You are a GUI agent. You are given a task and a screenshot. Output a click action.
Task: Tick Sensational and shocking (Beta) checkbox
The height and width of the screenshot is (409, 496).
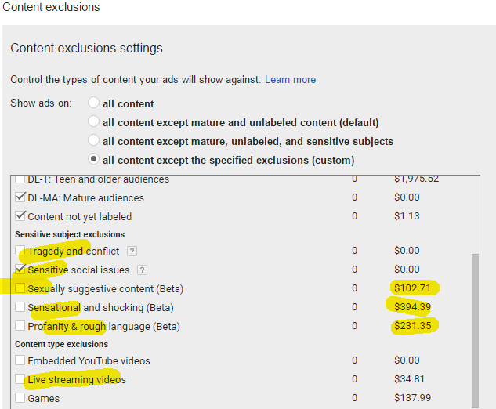[20, 307]
